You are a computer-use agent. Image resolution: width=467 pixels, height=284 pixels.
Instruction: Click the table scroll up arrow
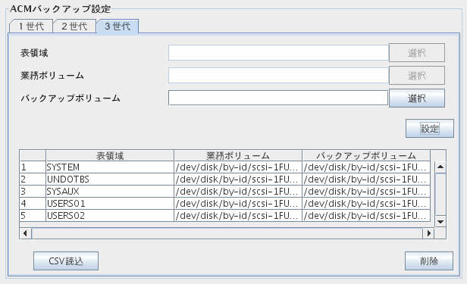[440, 167]
